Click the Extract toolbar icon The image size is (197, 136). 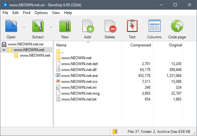[38, 26]
